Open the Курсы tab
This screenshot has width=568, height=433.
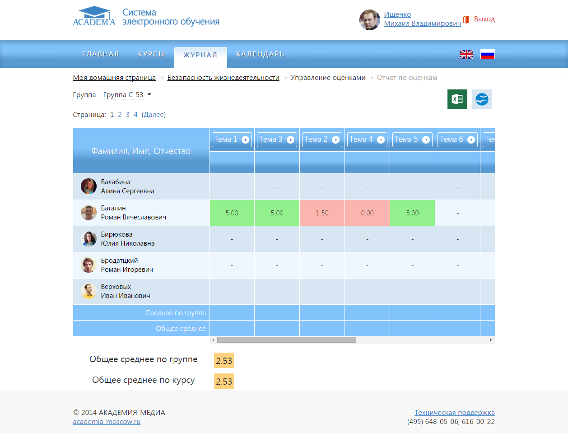click(x=151, y=54)
